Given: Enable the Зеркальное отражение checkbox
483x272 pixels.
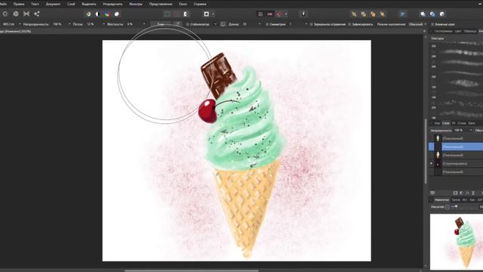Looking at the screenshot, I should pyautogui.click(x=311, y=24).
